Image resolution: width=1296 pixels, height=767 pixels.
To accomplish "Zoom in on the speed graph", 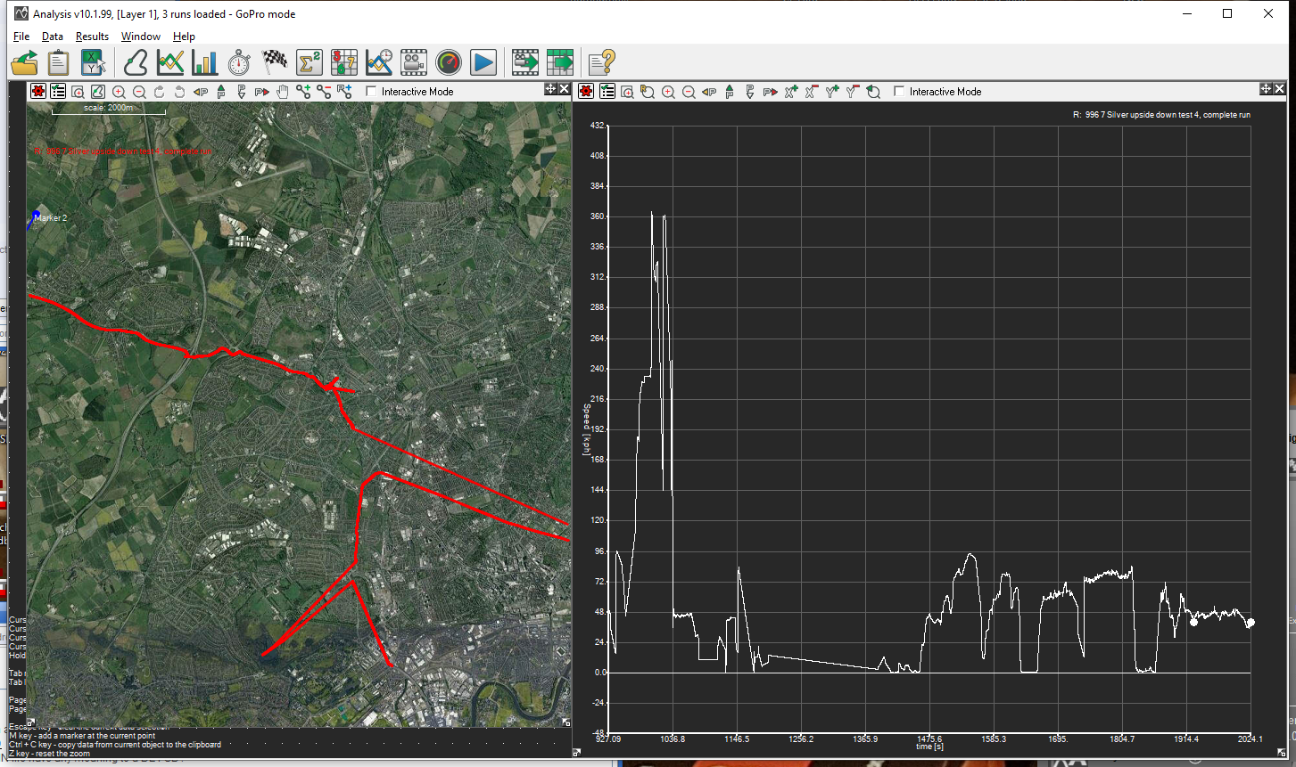I will [668, 91].
